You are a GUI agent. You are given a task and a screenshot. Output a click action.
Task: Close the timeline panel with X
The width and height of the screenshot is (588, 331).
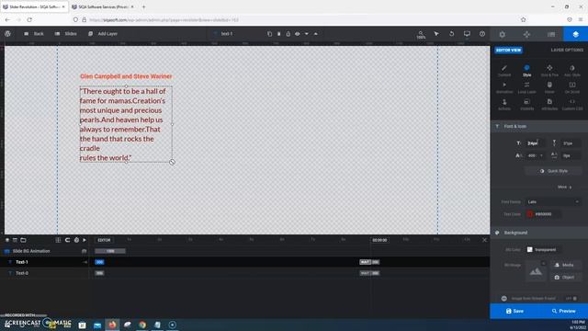[484, 240]
